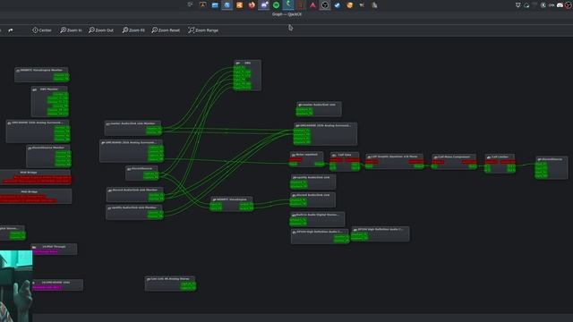Click Zoom Out on the toolbar

click(101, 30)
